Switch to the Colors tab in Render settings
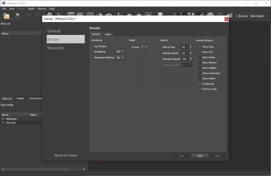This screenshot has width=271, height=176. [108, 34]
